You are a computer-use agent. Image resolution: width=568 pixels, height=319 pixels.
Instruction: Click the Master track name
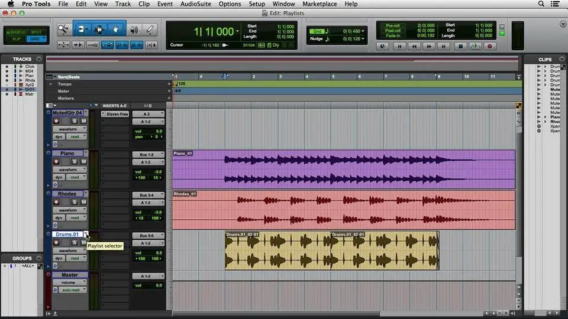(x=70, y=275)
